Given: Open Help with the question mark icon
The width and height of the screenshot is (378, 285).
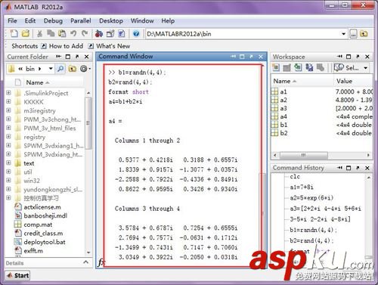Looking at the screenshot, I should coord(136,33).
